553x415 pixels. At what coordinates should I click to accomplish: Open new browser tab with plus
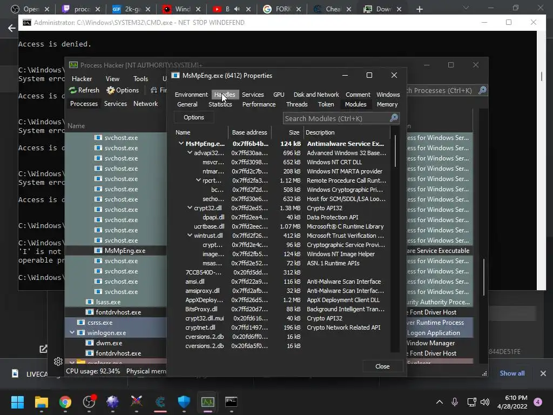pos(419,9)
